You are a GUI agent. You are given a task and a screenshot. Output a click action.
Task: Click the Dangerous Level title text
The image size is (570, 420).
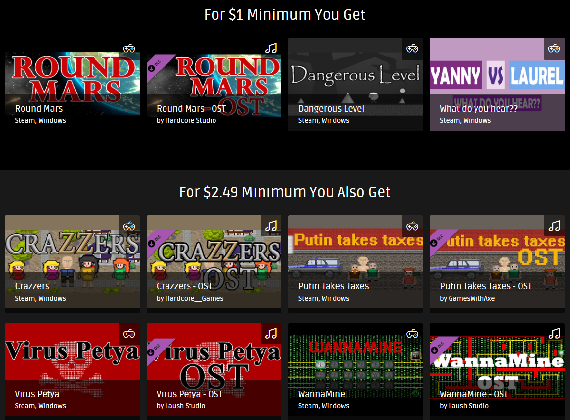[x=331, y=109]
